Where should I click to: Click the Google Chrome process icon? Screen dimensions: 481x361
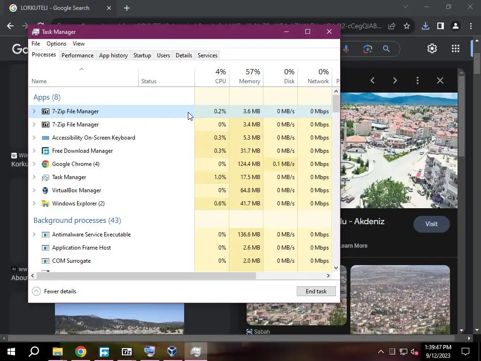(46, 164)
